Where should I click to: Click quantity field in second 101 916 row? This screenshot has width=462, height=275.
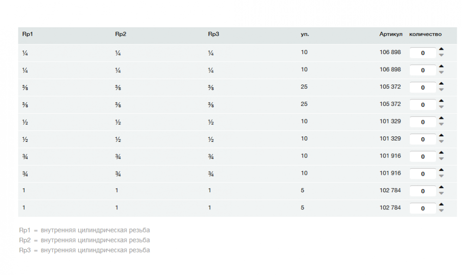pos(423,174)
